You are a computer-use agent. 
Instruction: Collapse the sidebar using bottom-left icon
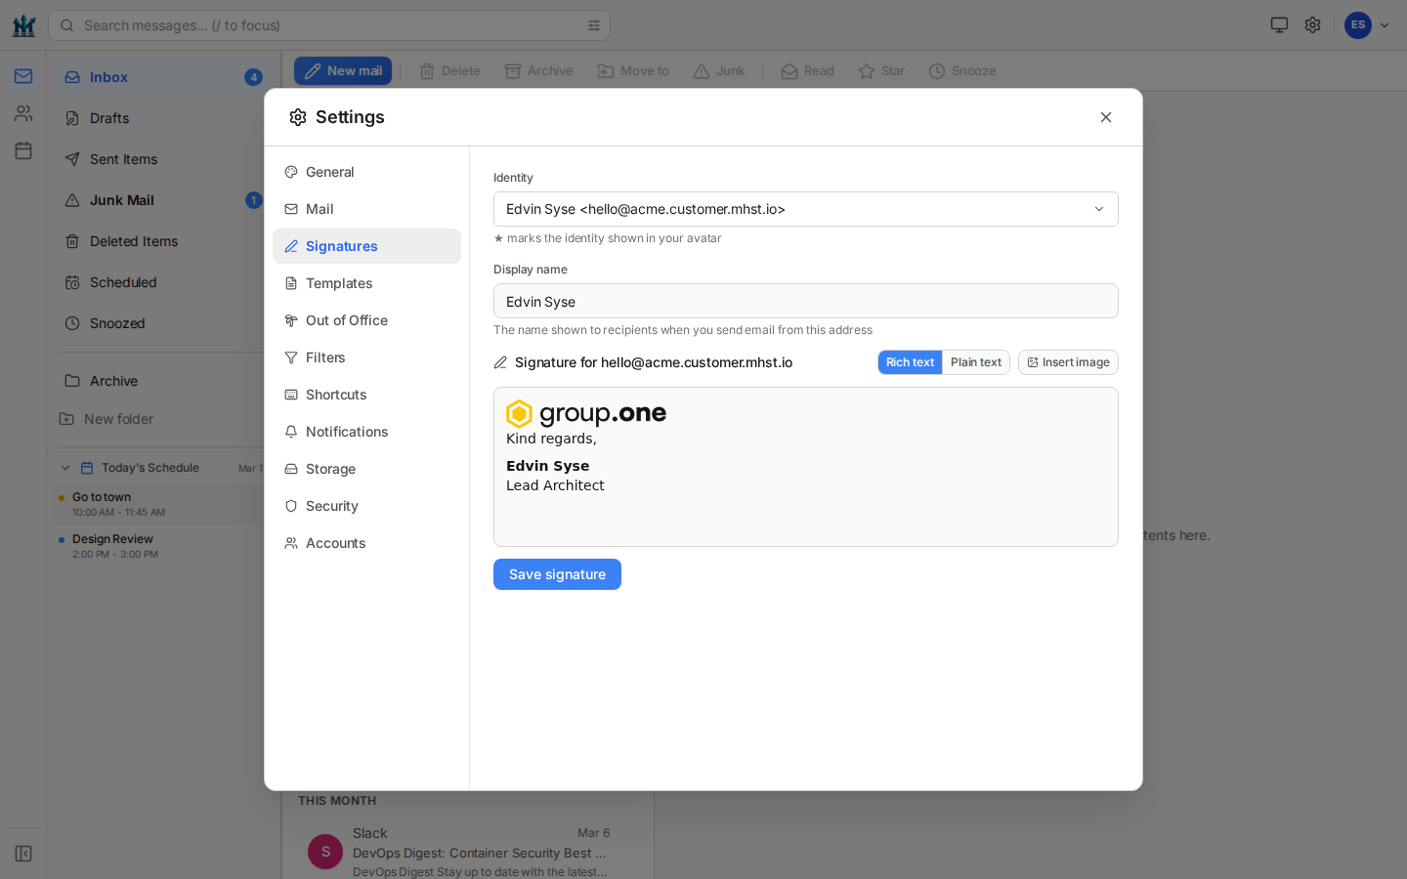22,854
